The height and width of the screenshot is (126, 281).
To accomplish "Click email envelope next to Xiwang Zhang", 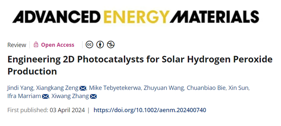I will point(93,96).
